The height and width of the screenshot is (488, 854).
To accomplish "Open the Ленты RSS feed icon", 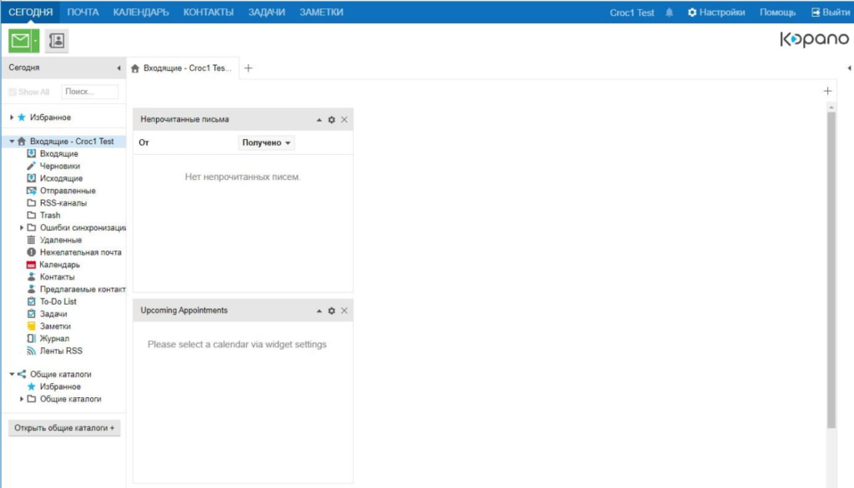I will pyautogui.click(x=31, y=351).
